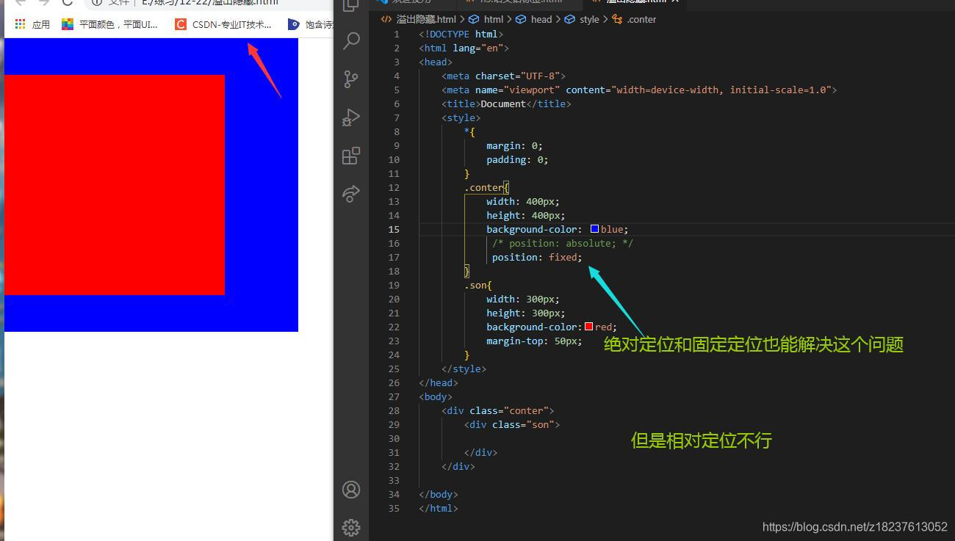The height and width of the screenshot is (541, 955).
Task: Click the '<div class="son">' line
Action: point(512,424)
